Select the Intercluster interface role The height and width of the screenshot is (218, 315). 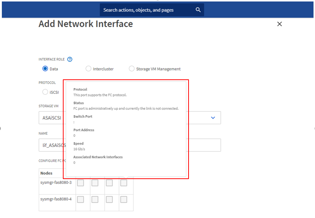point(88,69)
